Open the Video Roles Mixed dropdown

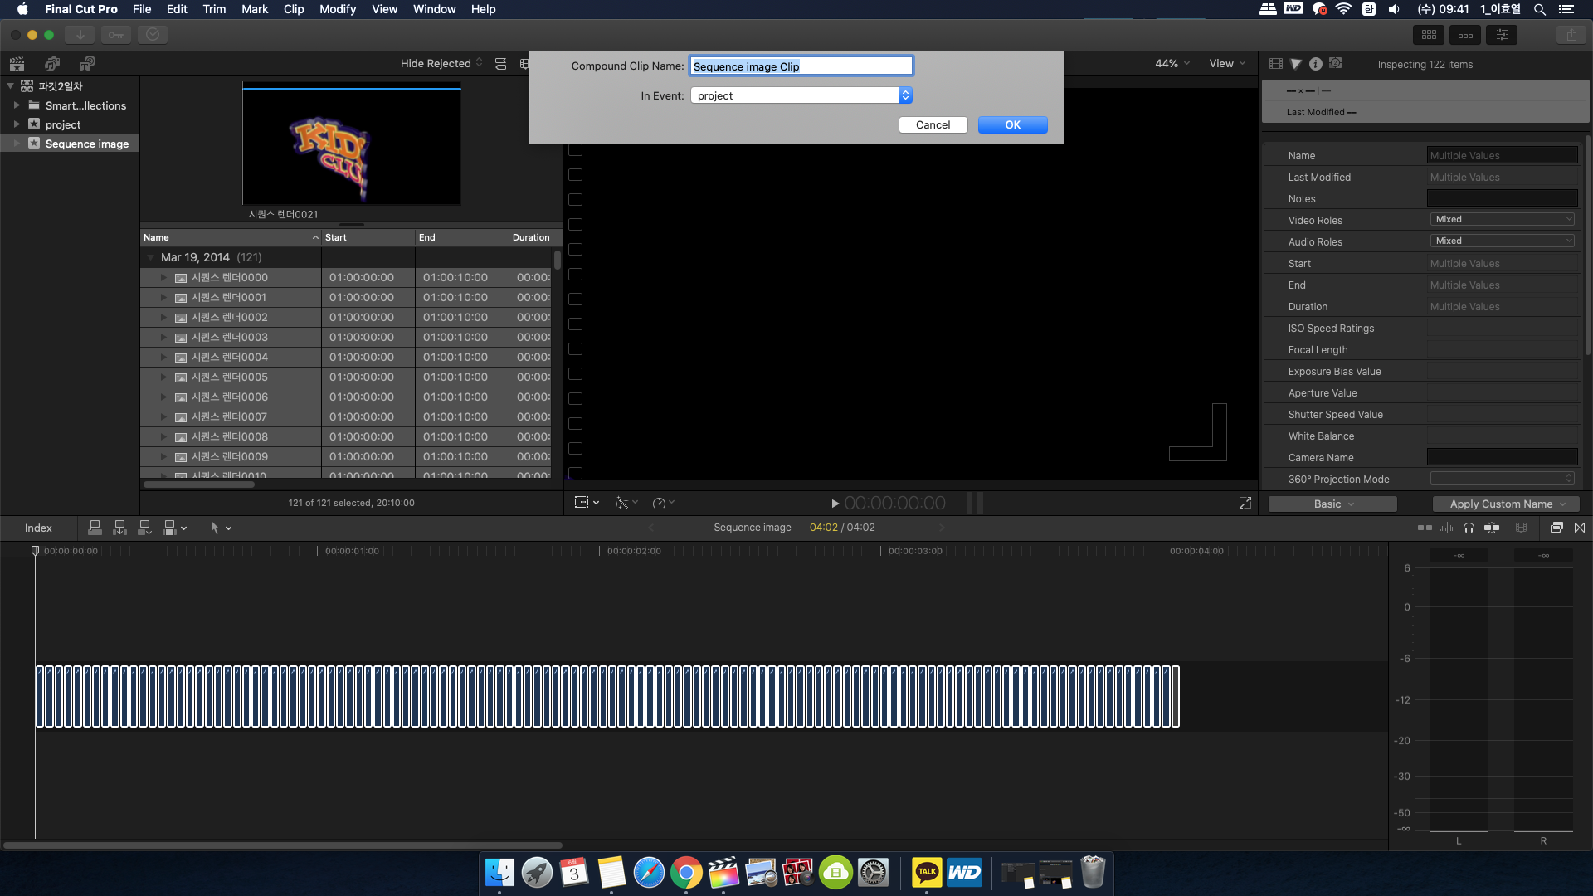point(1502,220)
